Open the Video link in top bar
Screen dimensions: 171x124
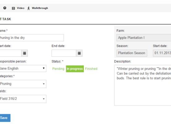click(x=21, y=8)
